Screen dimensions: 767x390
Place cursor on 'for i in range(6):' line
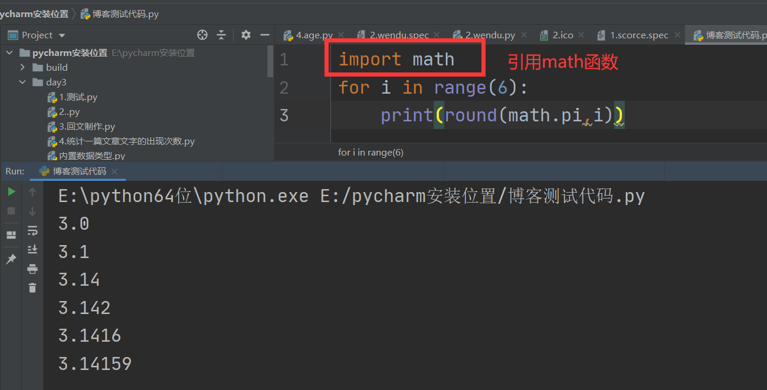(433, 87)
